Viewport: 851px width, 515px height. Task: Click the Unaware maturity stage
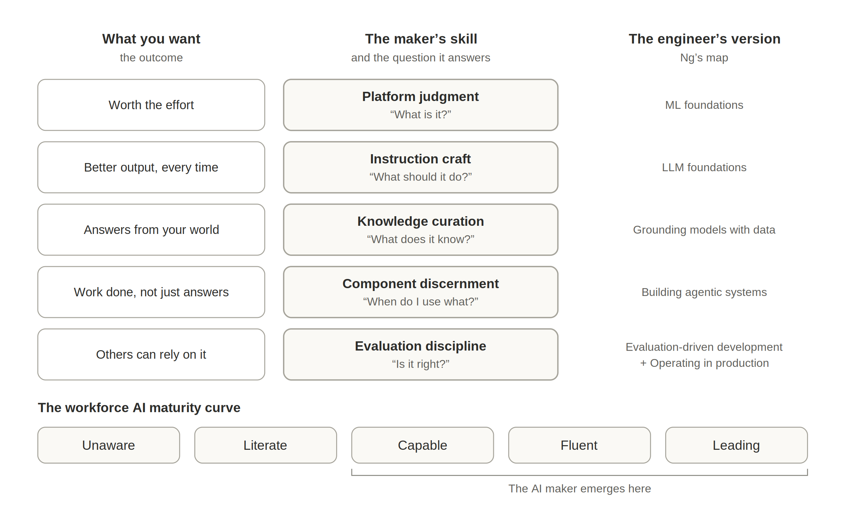coord(109,445)
